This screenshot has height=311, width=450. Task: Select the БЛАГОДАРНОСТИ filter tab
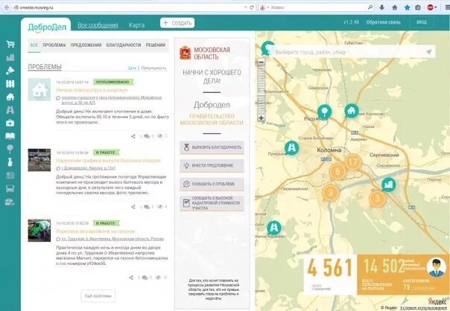(124, 45)
